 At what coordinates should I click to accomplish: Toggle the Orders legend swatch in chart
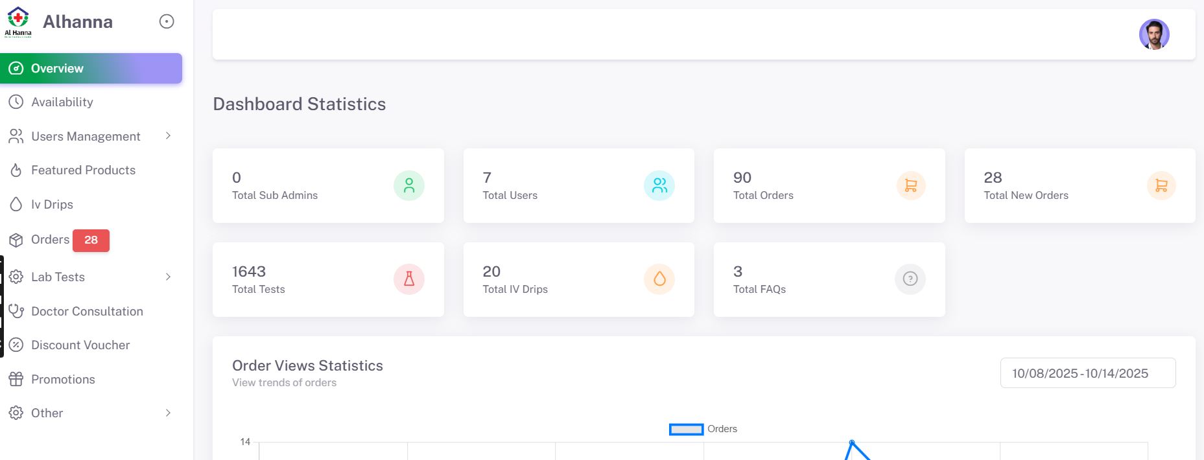[686, 430]
